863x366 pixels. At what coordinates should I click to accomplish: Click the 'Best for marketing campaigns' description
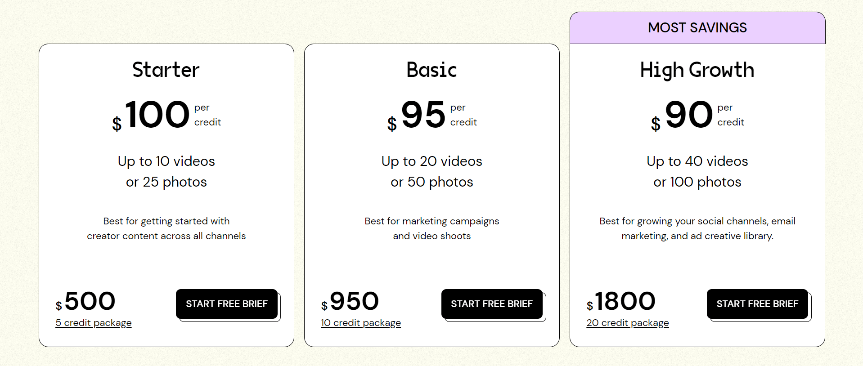(x=432, y=228)
